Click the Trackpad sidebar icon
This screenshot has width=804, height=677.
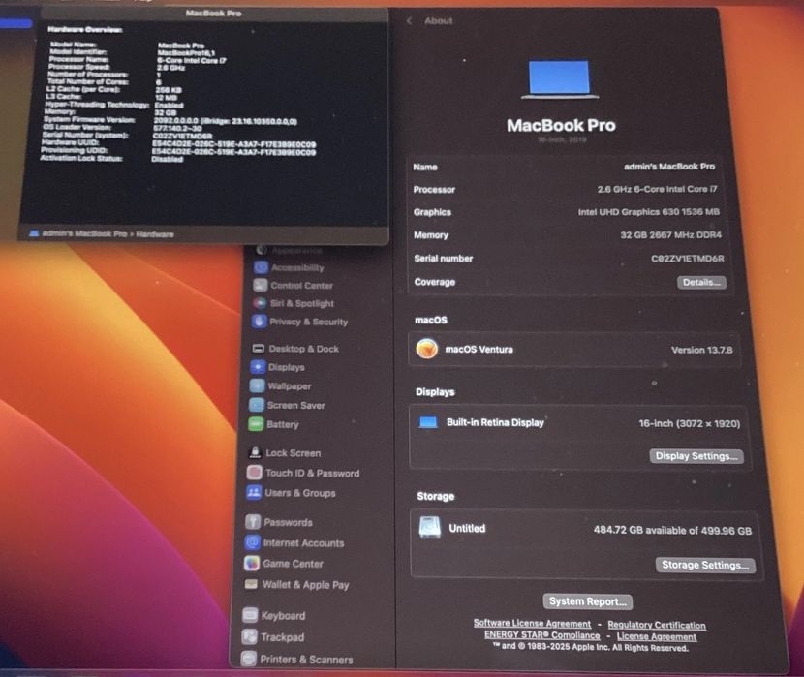249,636
